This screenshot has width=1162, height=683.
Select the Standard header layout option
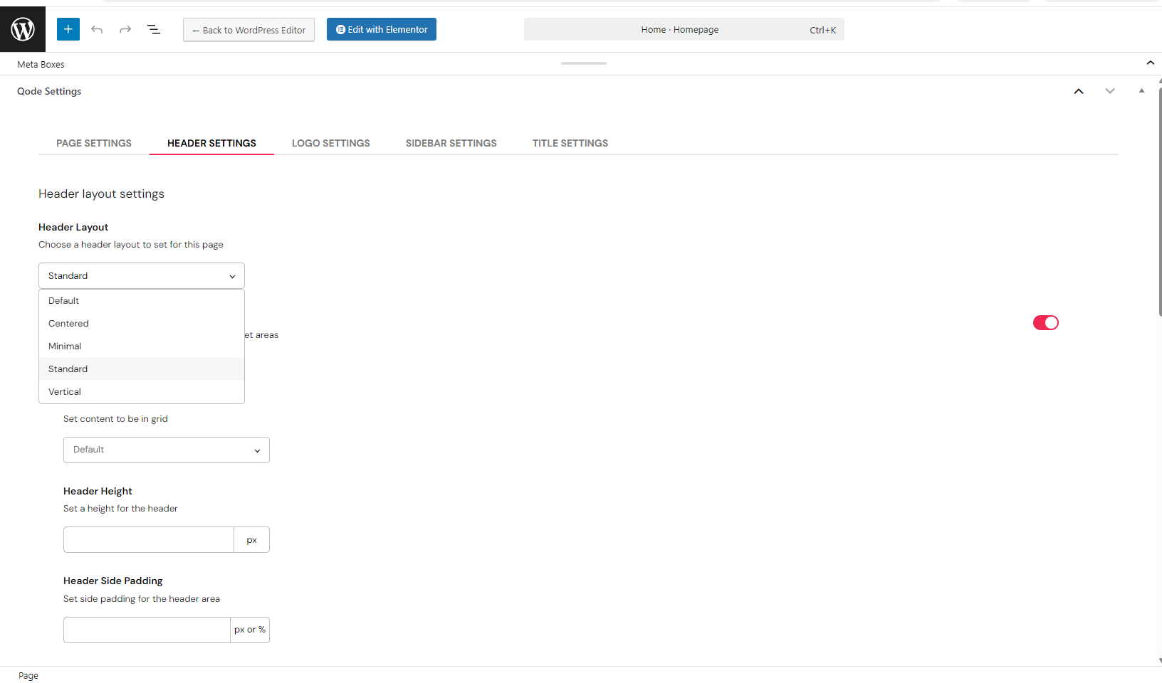pyautogui.click(x=142, y=369)
